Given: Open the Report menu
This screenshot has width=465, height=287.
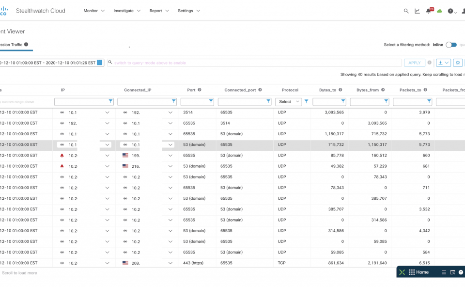Looking at the screenshot, I should pyautogui.click(x=159, y=11).
